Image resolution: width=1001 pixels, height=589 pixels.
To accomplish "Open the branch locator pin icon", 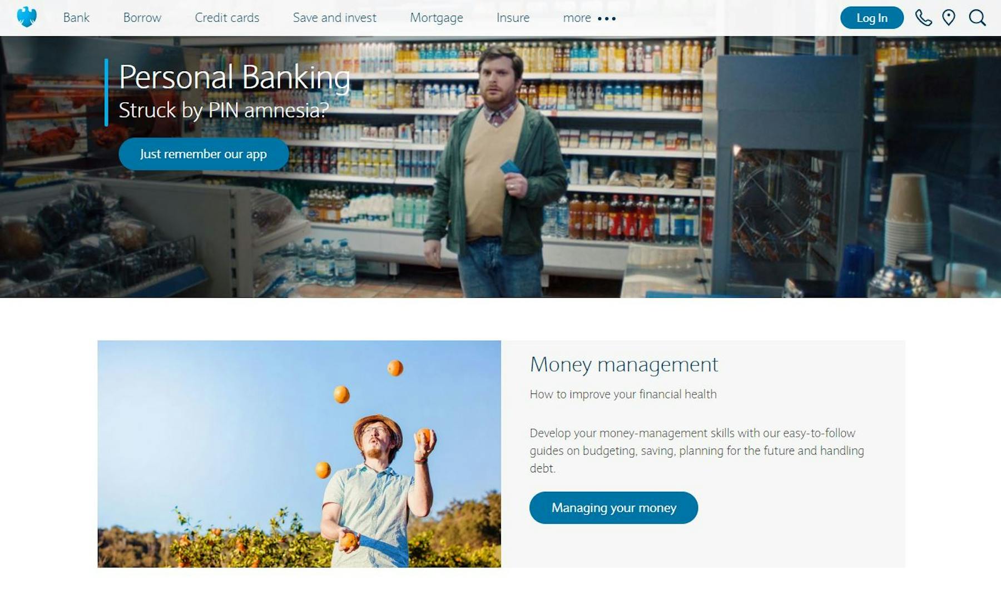I will [949, 18].
